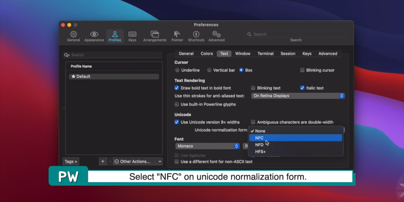This screenshot has height=202, width=404.
Task: Choose NFD in normalization menu
Action: pyautogui.click(x=296, y=145)
